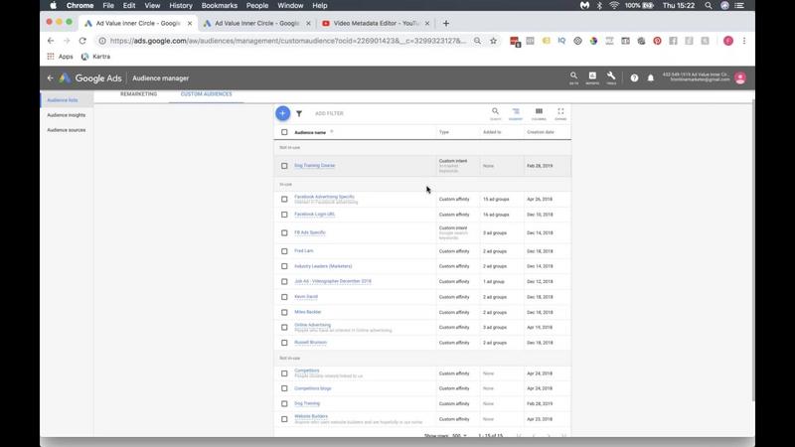The width and height of the screenshot is (795, 447).
Task: Open the filter funnel icon
Action: (x=299, y=113)
